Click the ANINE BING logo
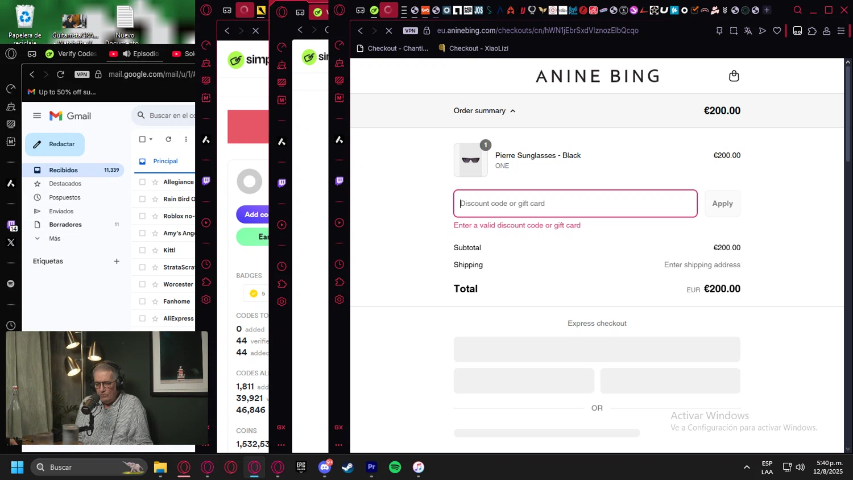853x480 pixels. 598,76
